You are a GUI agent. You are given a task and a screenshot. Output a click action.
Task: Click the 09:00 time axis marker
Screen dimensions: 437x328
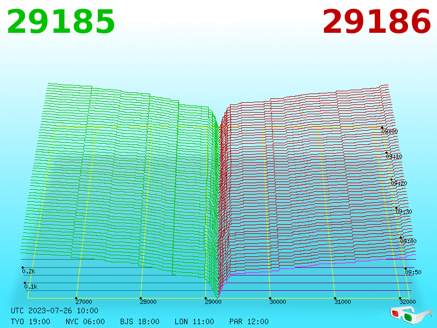[389, 131]
